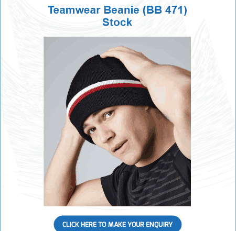Viewport: 236px width, 231px height.
Task: Click the word 'Beanie' in the heading
Action: [122, 10]
